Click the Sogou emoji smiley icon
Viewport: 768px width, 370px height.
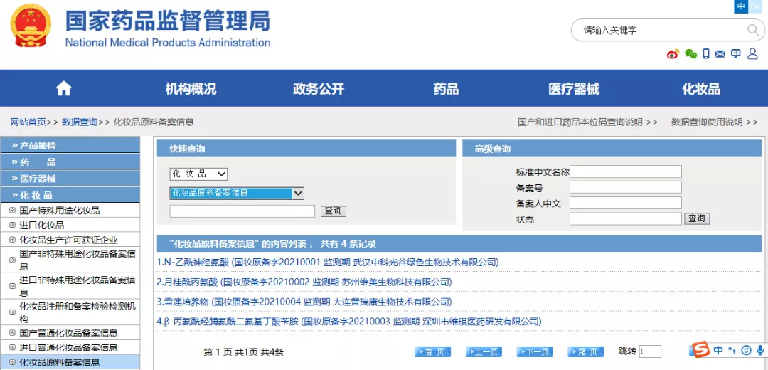[x=746, y=350]
